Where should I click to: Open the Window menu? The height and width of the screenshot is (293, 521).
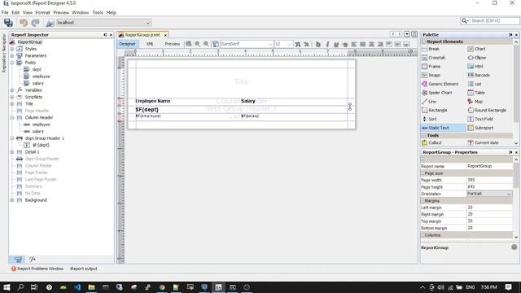pyautogui.click(x=81, y=13)
